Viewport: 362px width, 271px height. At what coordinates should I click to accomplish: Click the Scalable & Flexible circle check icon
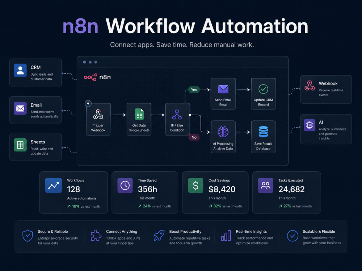coord(292,236)
